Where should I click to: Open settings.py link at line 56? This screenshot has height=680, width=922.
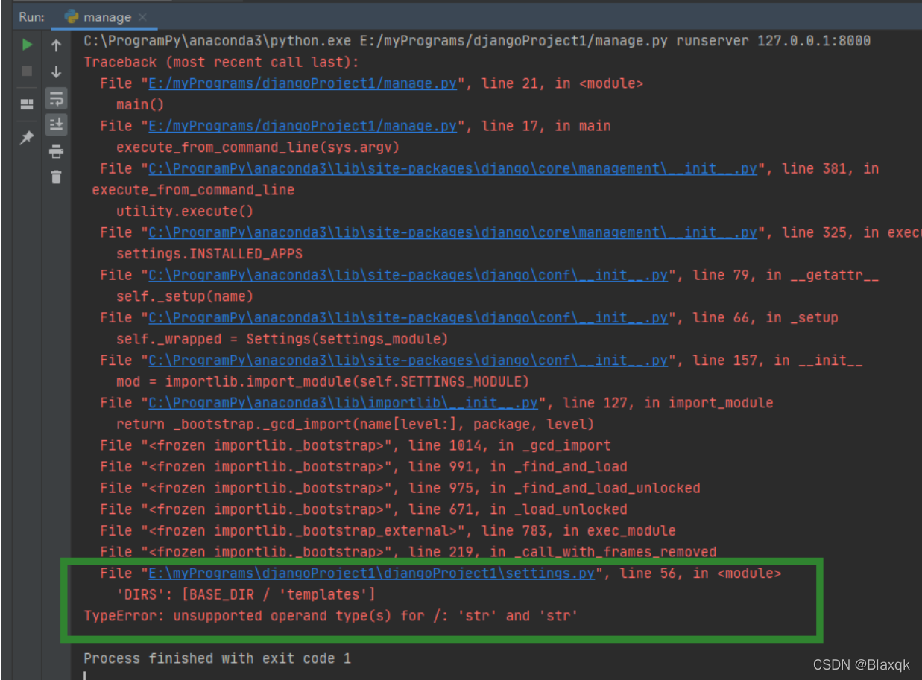(x=371, y=573)
